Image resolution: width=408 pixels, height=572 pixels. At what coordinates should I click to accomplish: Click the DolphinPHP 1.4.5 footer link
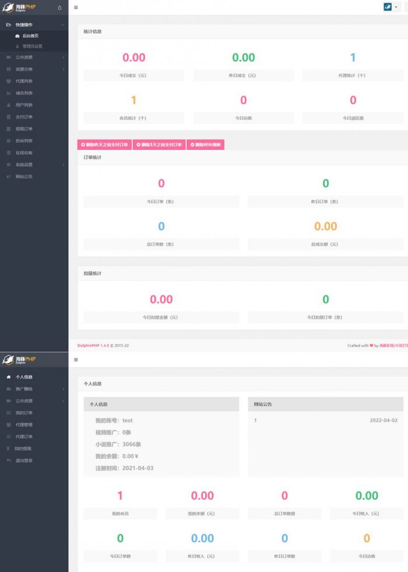(x=93, y=346)
